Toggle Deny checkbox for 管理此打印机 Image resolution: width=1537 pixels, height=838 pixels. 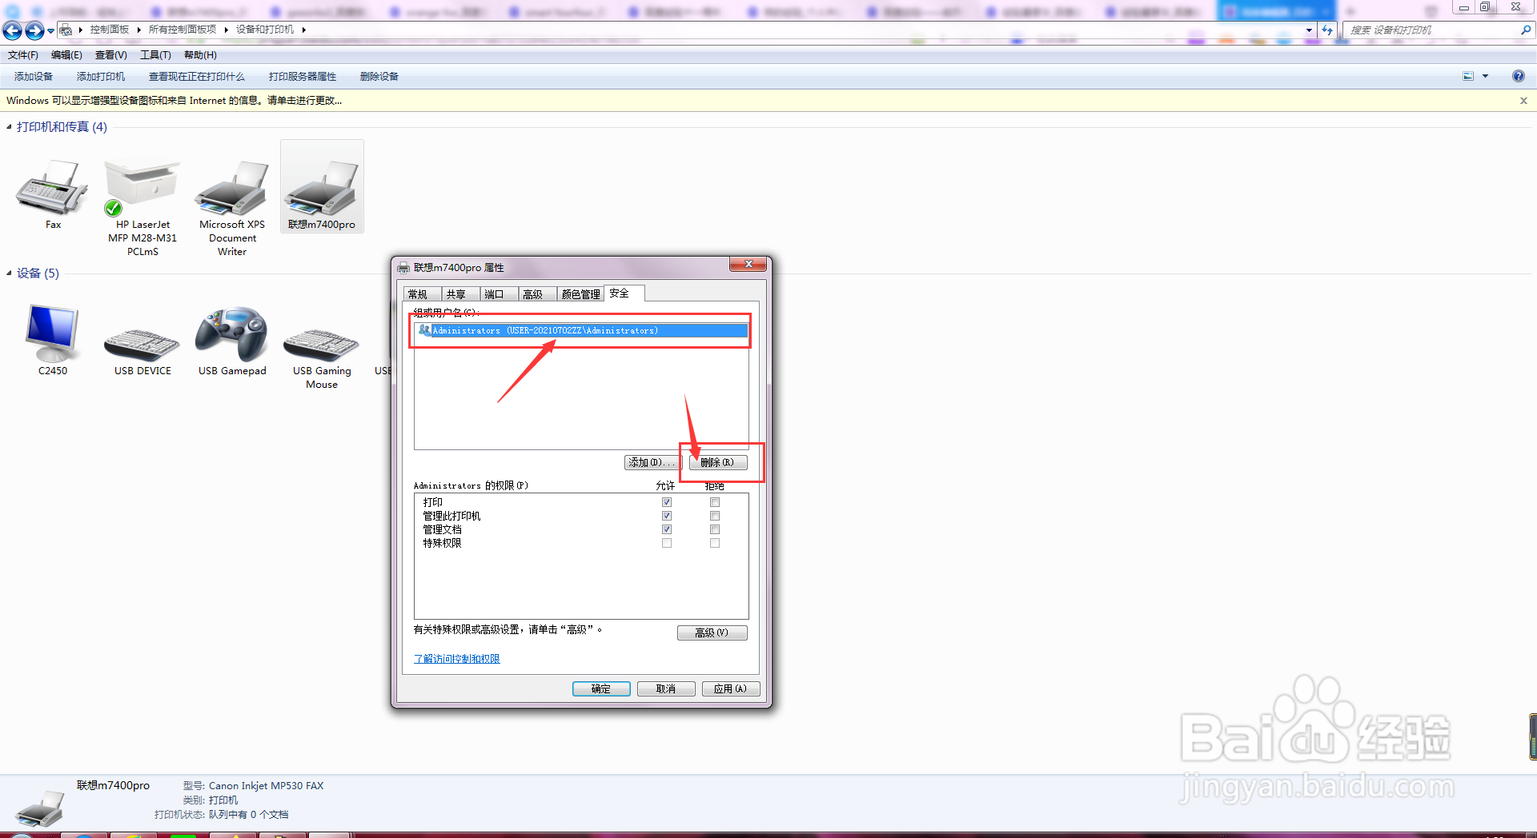(715, 516)
